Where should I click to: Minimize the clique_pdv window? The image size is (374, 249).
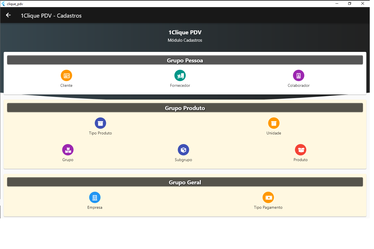click(337, 4)
